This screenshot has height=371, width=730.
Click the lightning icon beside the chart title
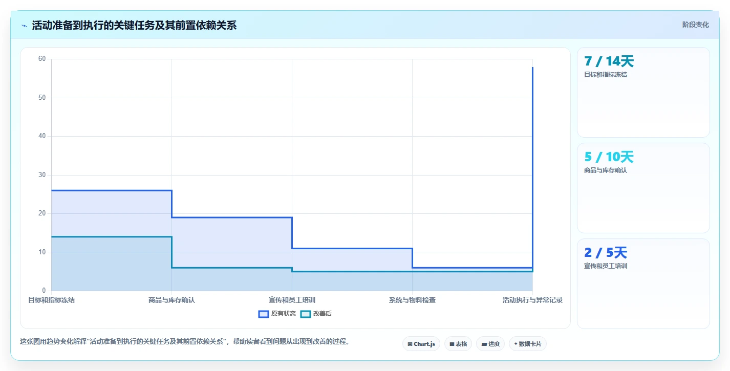[25, 26]
